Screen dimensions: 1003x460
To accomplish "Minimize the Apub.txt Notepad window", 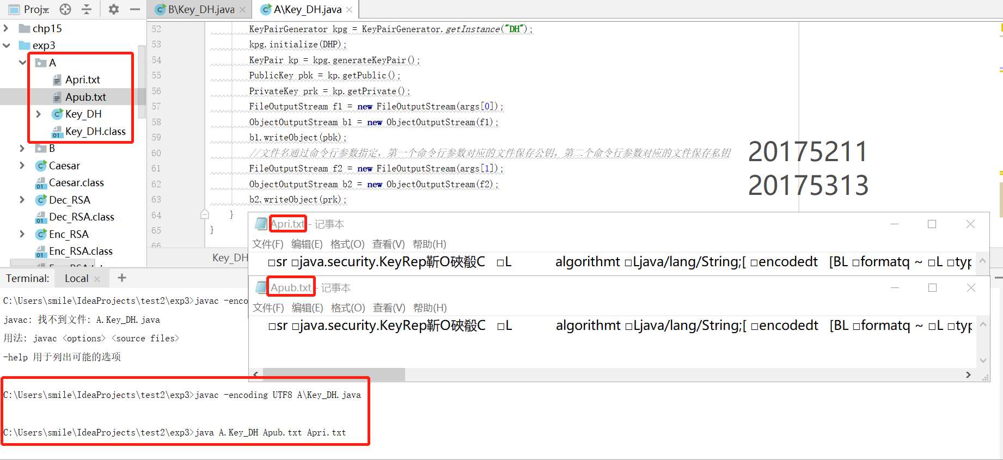I will click(895, 287).
